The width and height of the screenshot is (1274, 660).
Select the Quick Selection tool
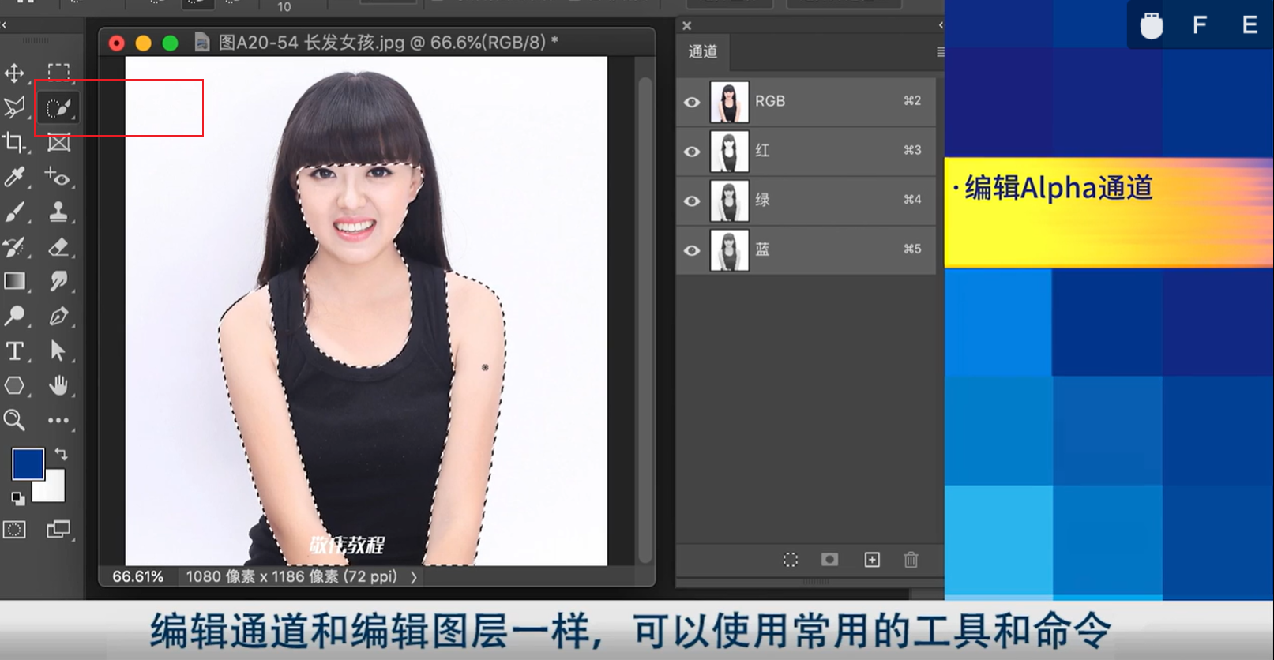[58, 107]
